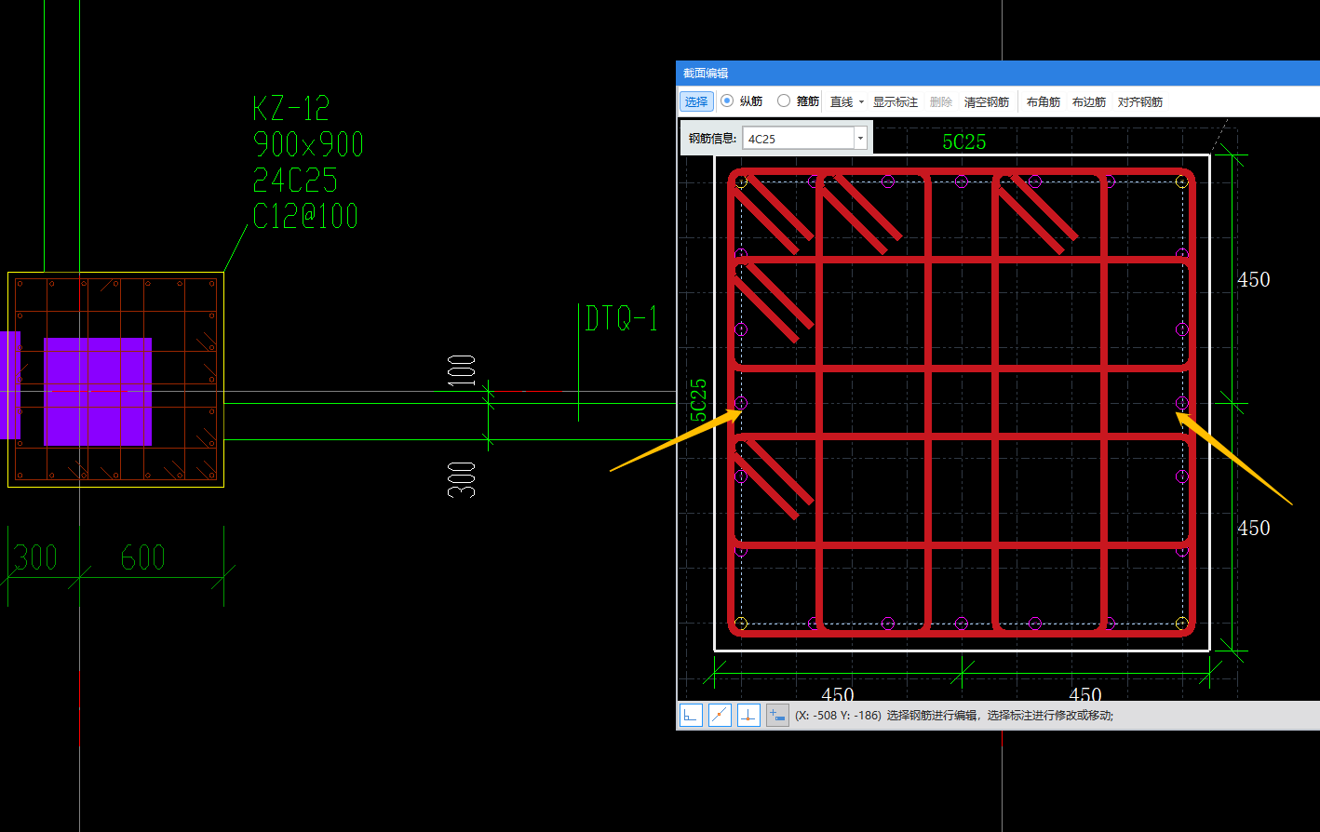Toggle the dynamic input icon in status bar

click(x=777, y=716)
